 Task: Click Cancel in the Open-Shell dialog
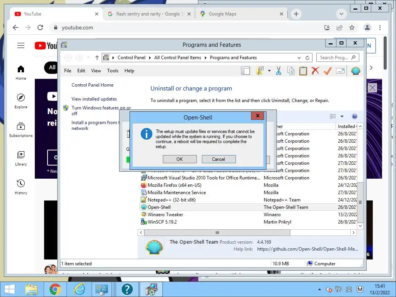tap(218, 159)
